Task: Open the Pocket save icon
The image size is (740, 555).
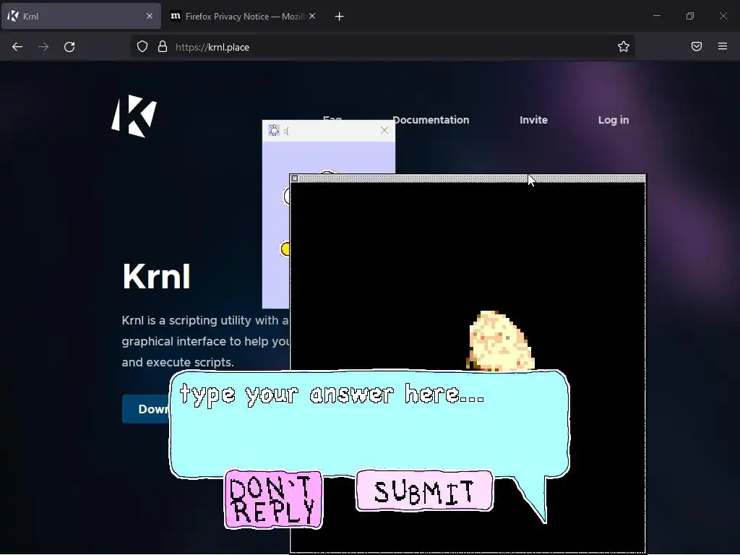Action: coord(696,46)
